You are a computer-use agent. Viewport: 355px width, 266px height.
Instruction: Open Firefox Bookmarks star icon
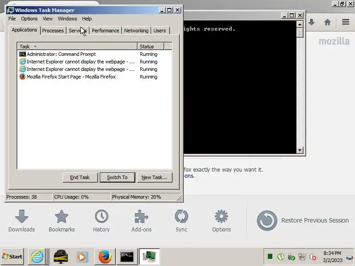tap(62, 216)
